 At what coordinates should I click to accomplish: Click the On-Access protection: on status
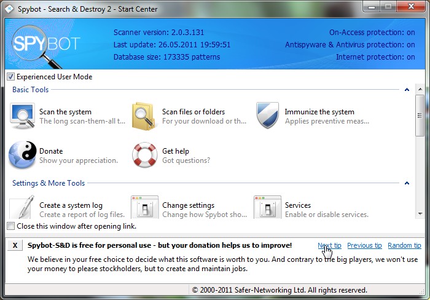[x=372, y=33]
